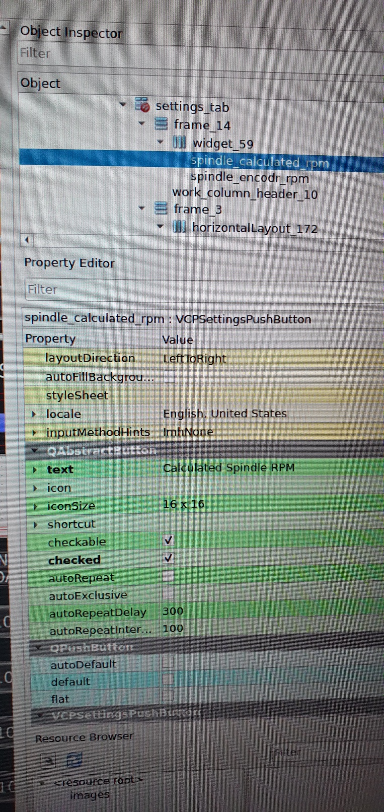Select widget_59 in the object tree
The width and height of the screenshot is (384, 812).
(x=223, y=144)
